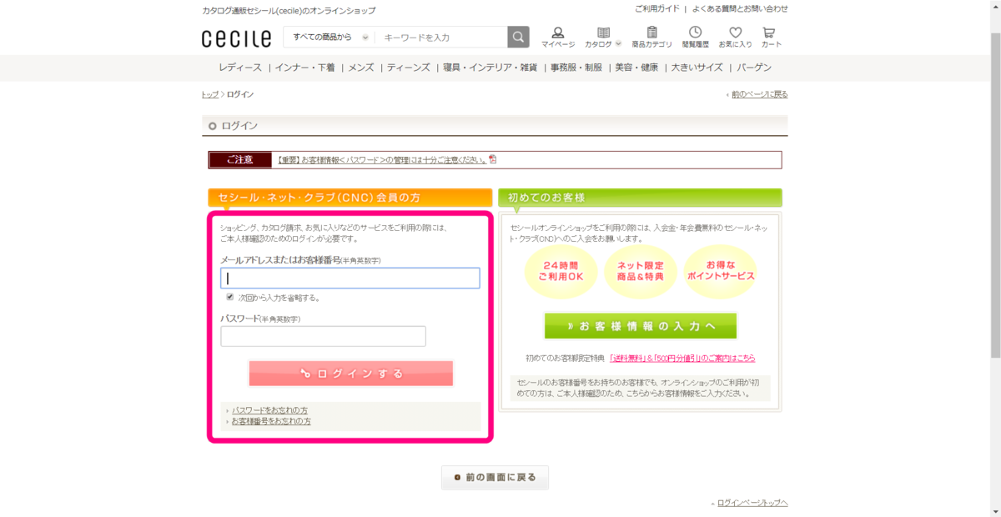The width and height of the screenshot is (1001, 517).
Task: Select レディース menu item
Action: pyautogui.click(x=240, y=68)
